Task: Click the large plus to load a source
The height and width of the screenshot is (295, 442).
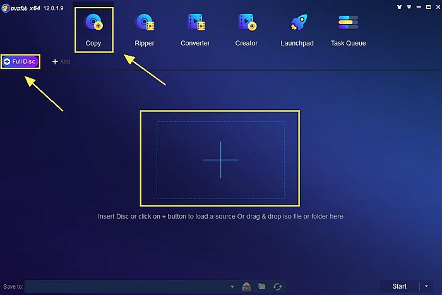Action: click(x=221, y=160)
